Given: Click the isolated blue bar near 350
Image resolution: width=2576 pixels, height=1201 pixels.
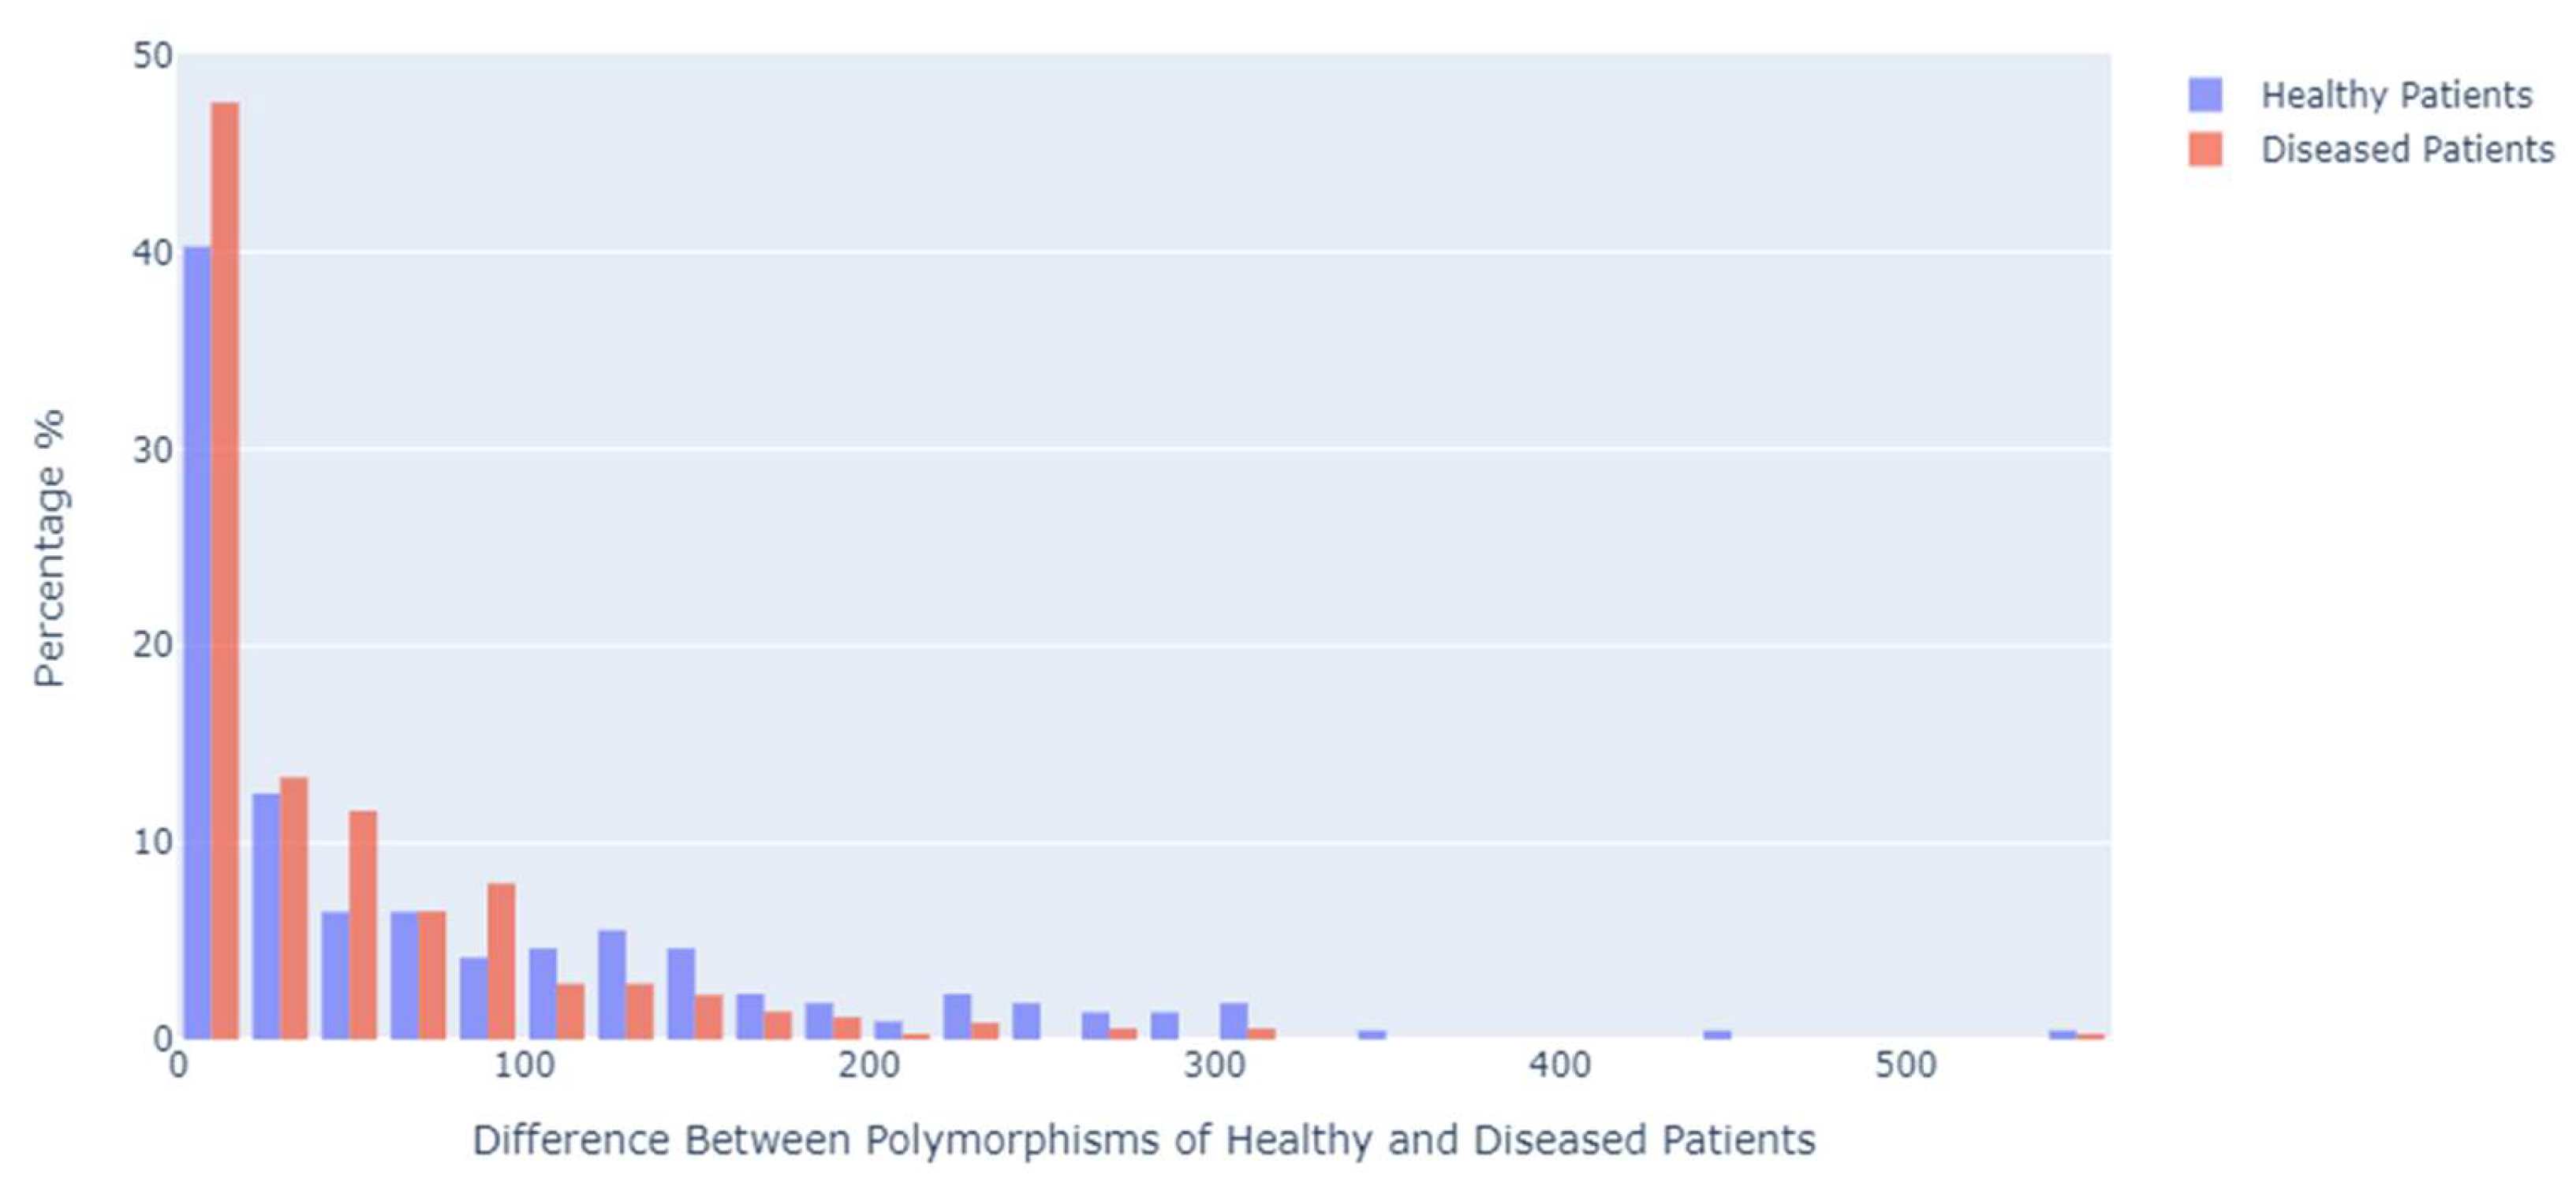Looking at the screenshot, I should [x=1372, y=1034].
